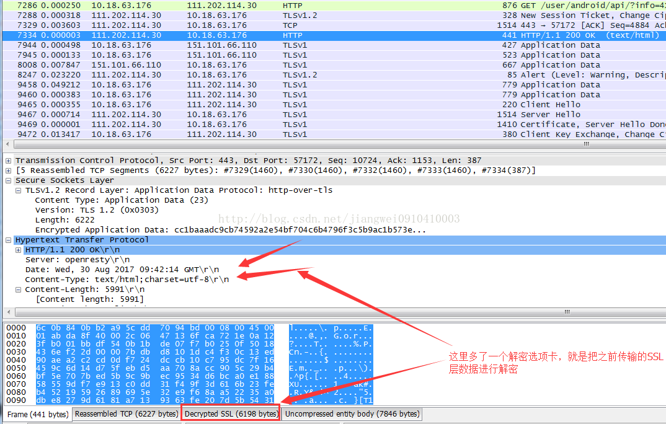Select packet 7334 HTTP/1.1 200 OK row
666x424 pixels.
click(x=334, y=35)
